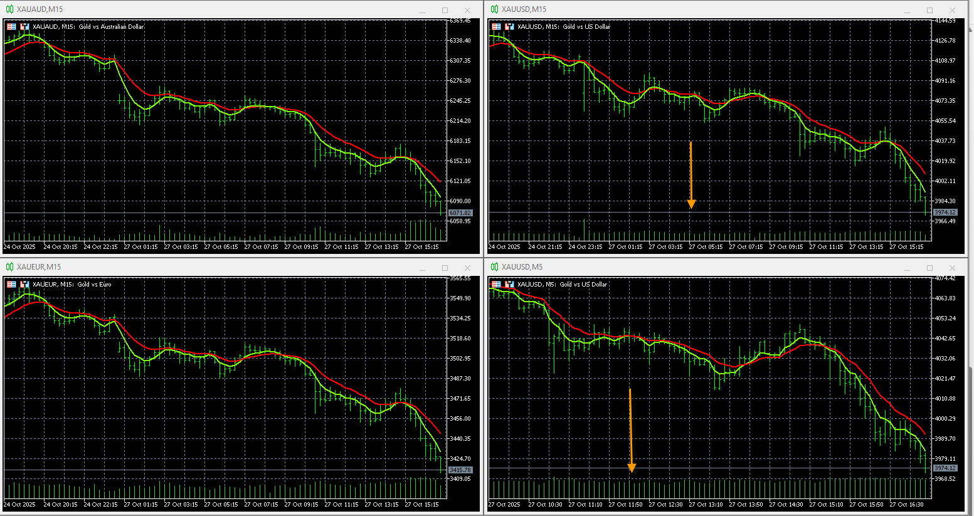Click the 6071.82 current price label
The image size is (974, 516).
(460, 213)
